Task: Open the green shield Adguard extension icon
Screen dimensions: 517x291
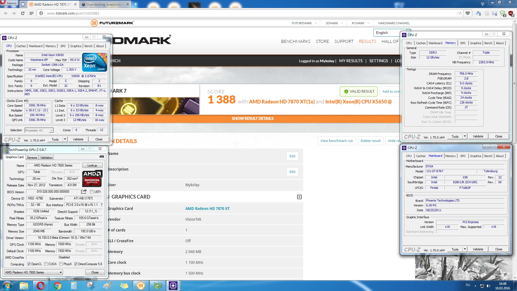Action: [x=502, y=13]
